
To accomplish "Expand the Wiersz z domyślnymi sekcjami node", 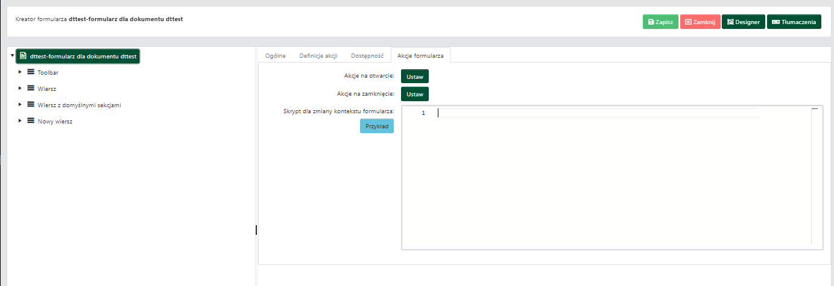I will point(20,105).
